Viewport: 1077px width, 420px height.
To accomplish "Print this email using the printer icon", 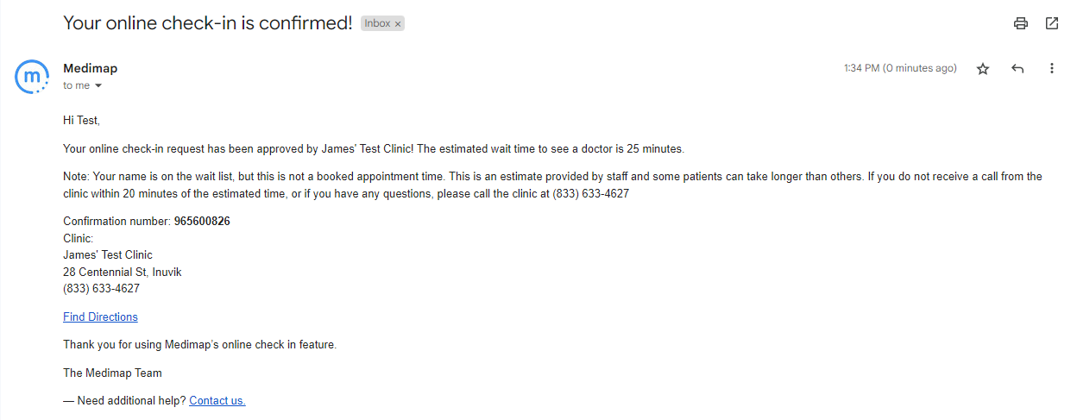I will click(x=1021, y=23).
